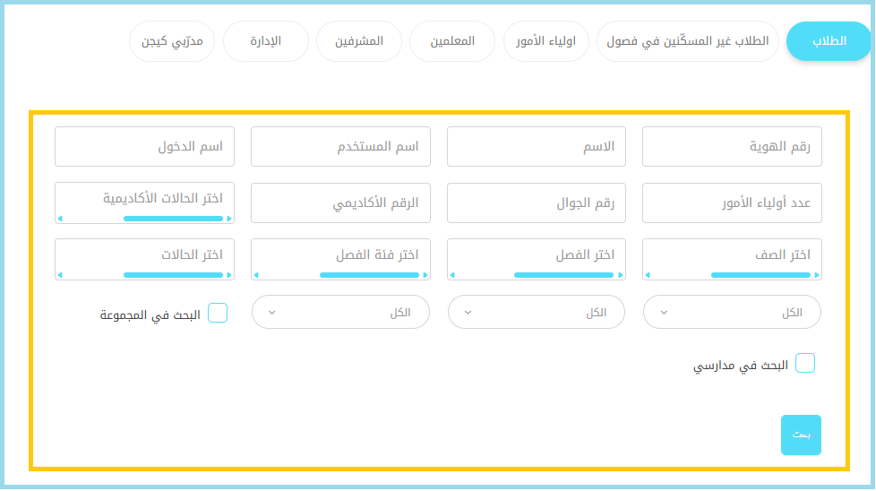This screenshot has width=876, height=491.
Task: Expand the الكل dropdown below اختر الصف
Action: point(732,312)
